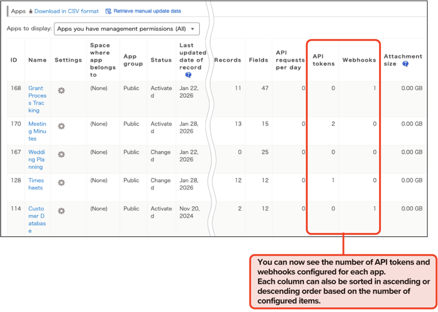Expand the Apps to display dropdown
The image size is (438, 312).
tap(127, 29)
